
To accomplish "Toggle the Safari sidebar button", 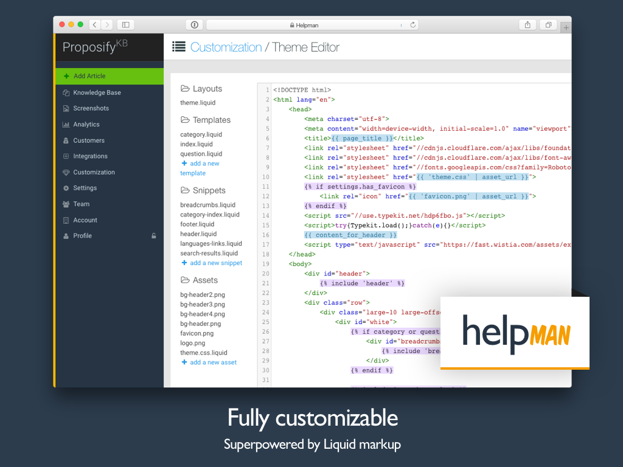I will (x=125, y=24).
